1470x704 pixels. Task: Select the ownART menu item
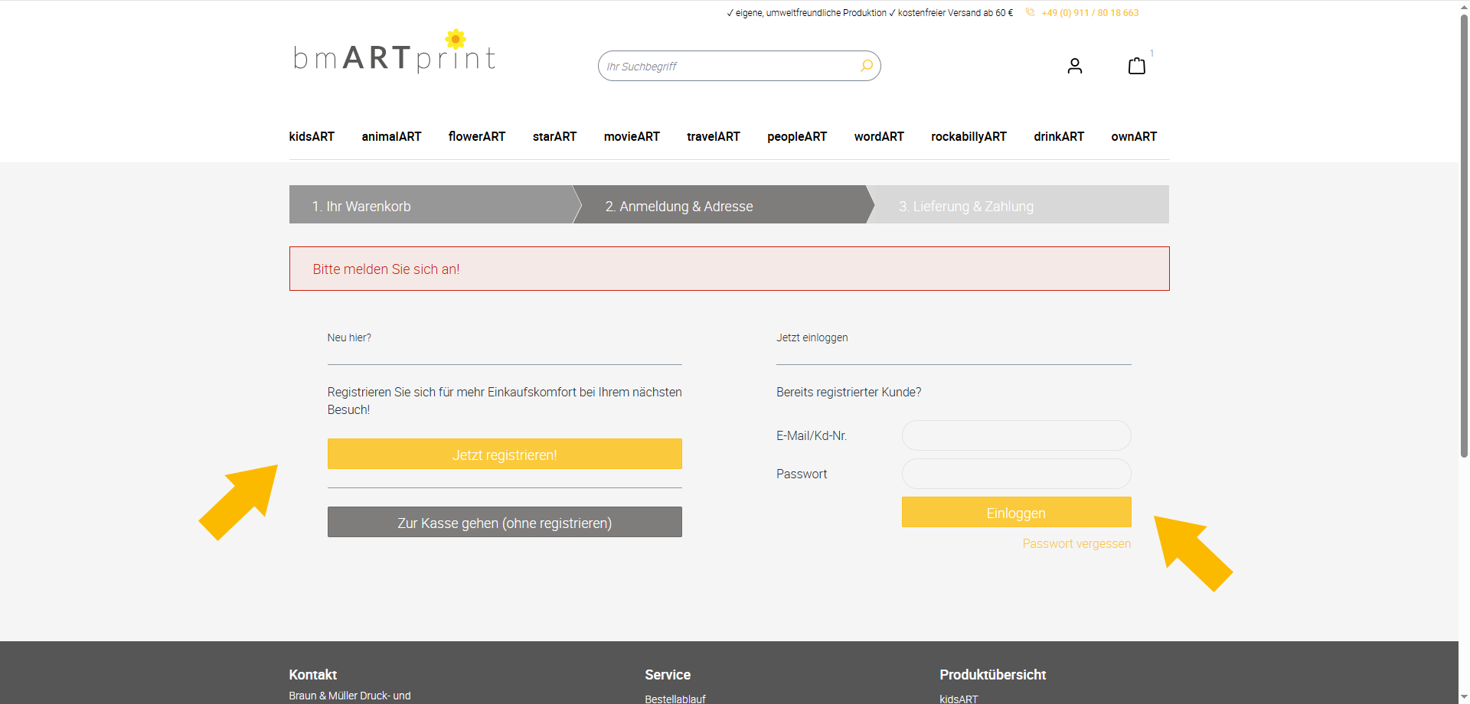1133,137
